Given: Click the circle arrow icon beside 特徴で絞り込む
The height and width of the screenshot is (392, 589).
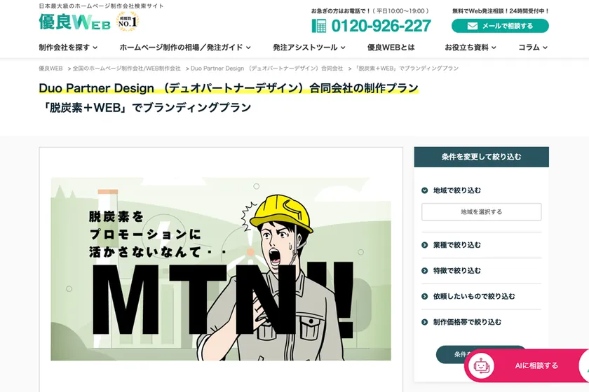Looking at the screenshot, I should click(x=425, y=271).
